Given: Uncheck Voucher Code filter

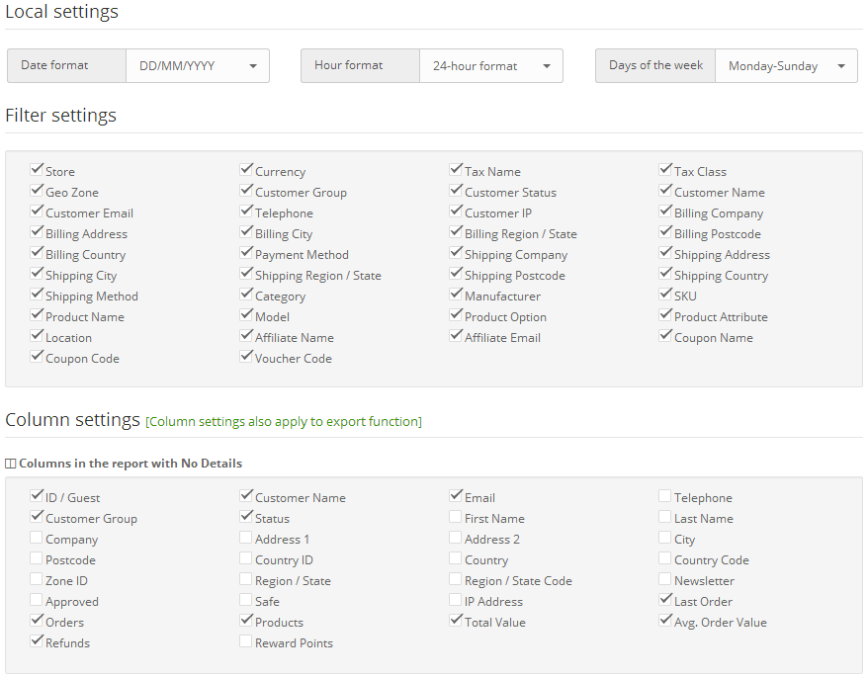Looking at the screenshot, I should pyautogui.click(x=246, y=357).
